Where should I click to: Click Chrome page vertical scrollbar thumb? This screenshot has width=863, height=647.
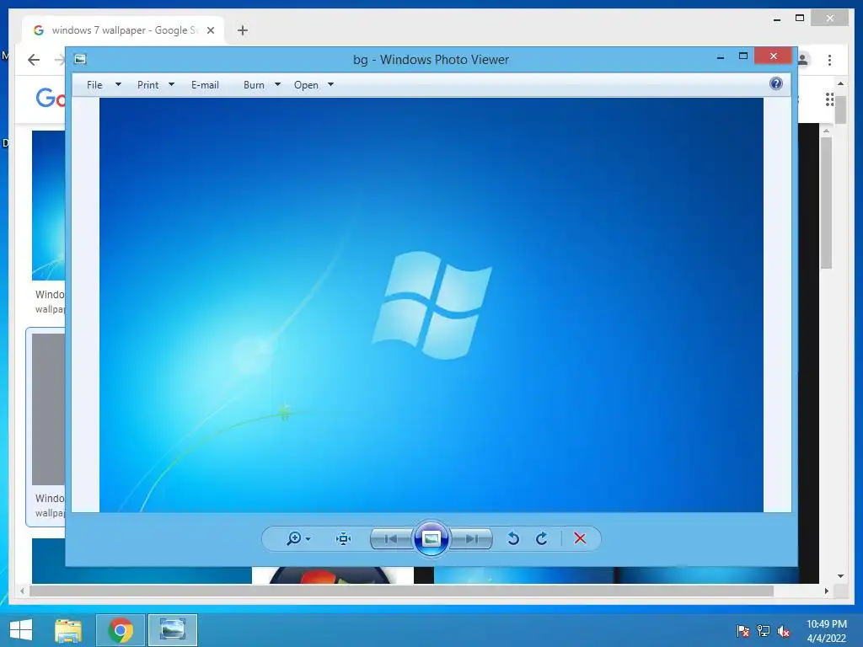840,110
